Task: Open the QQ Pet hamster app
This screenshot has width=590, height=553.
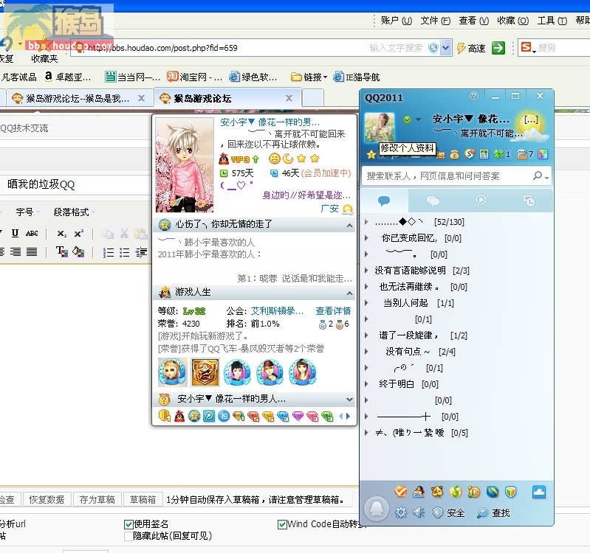Action: [x=437, y=492]
